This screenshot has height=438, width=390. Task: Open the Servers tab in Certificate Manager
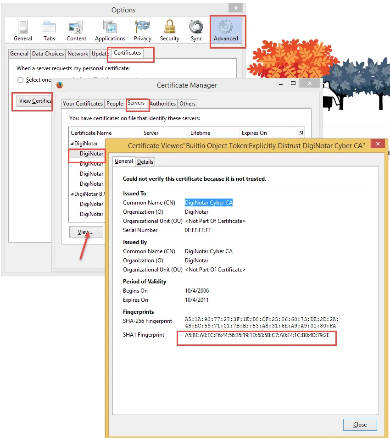(x=136, y=103)
